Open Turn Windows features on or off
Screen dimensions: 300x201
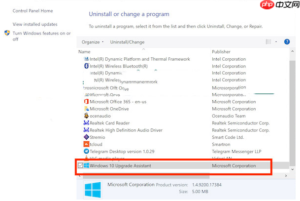point(41,36)
